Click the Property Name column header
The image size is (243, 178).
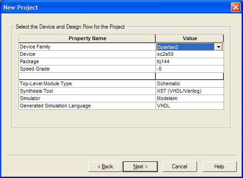click(87, 38)
